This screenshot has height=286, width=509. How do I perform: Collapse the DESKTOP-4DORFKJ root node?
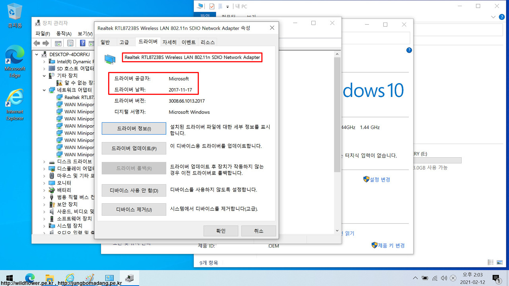coord(37,54)
